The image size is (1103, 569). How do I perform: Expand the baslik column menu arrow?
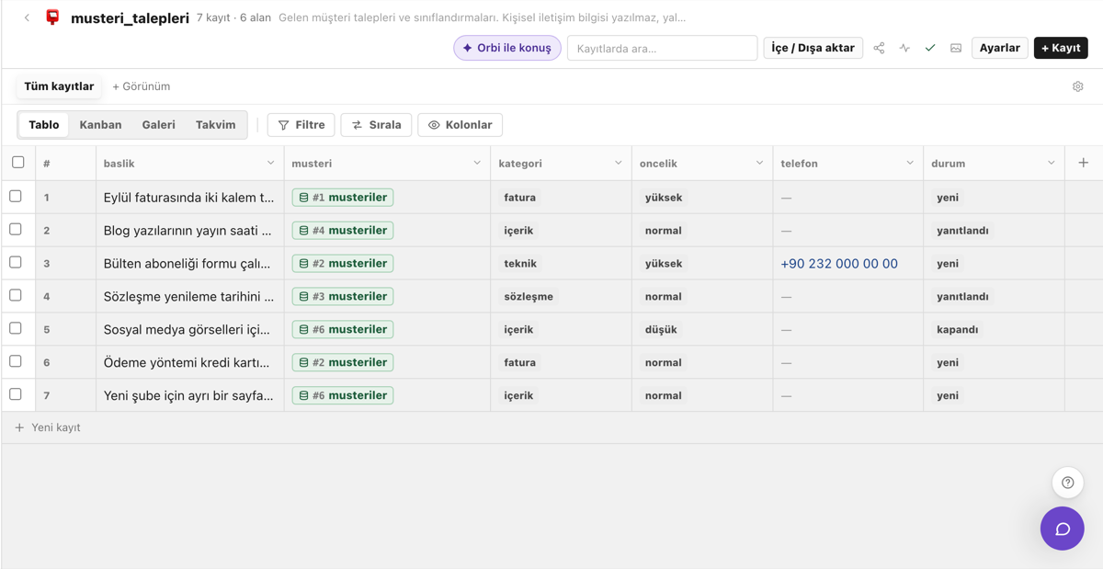tap(270, 163)
